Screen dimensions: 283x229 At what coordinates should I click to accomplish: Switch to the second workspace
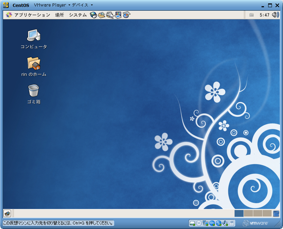click(248, 213)
